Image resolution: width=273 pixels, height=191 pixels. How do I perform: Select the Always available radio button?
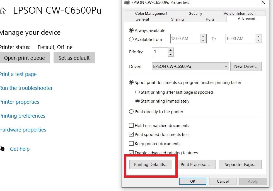pyautogui.click(x=131, y=31)
